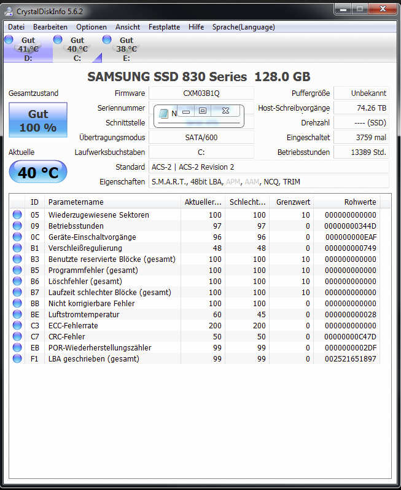Image resolution: width=401 pixels, height=490 pixels.
Task: Click status orb for Benutzte reservierte Blöcke row
Action: click(x=17, y=259)
